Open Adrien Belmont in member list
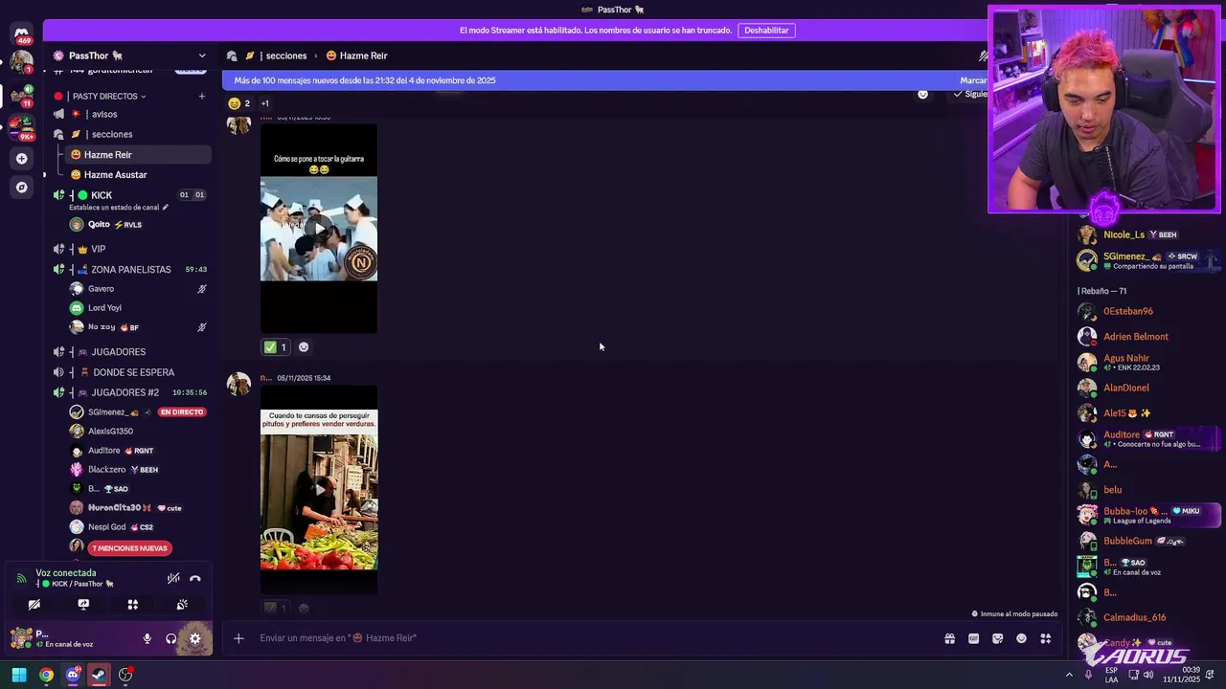 (x=1136, y=337)
